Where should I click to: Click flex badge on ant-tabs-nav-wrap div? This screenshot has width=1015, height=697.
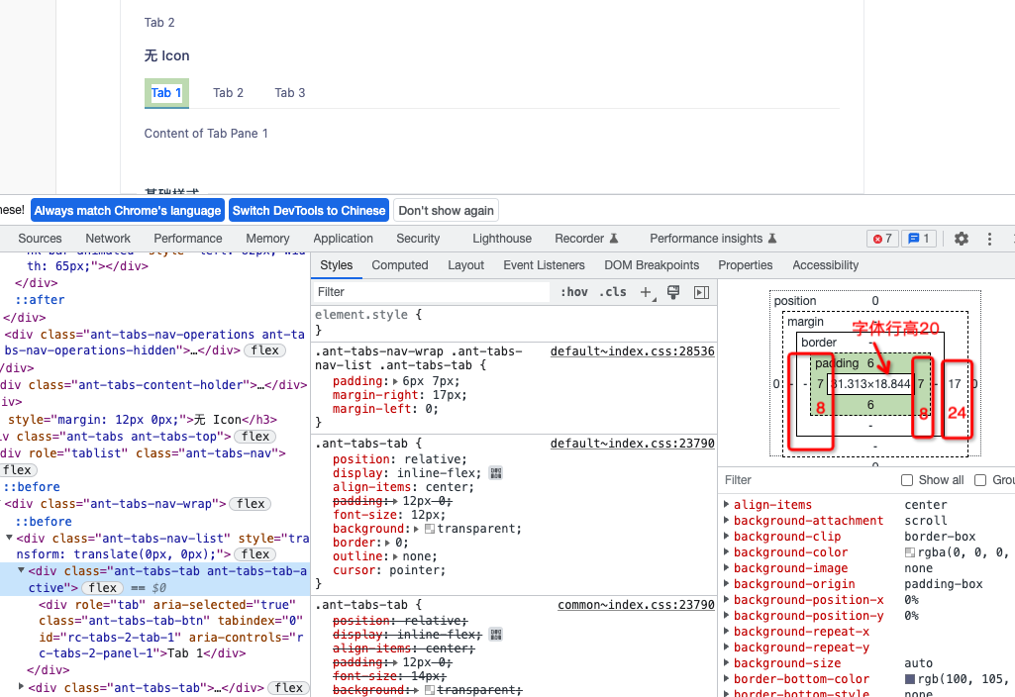point(251,504)
